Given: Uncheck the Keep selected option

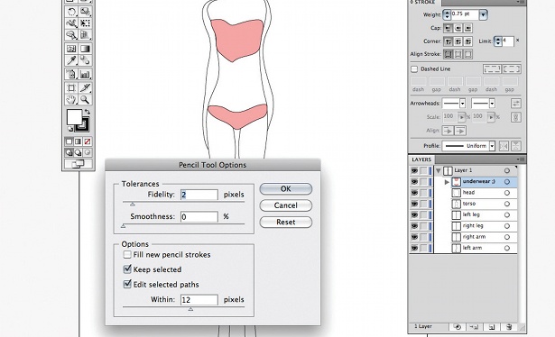Looking at the screenshot, I should 127,269.
